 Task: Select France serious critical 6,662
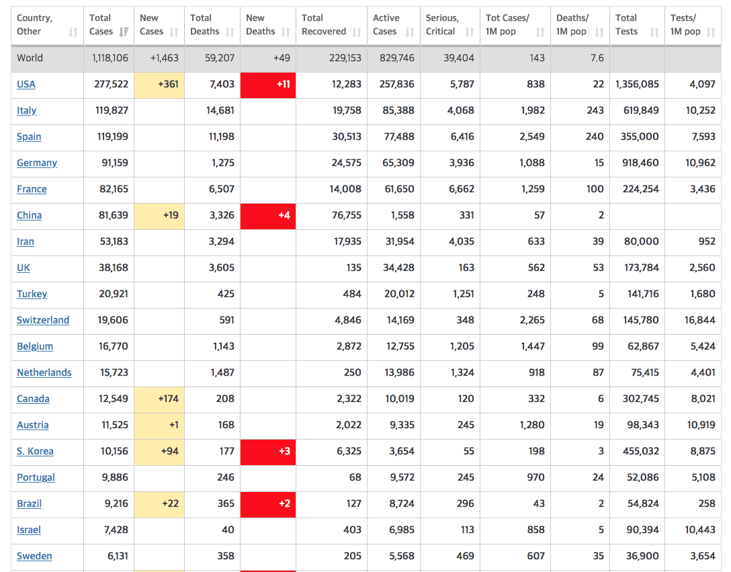462,189
